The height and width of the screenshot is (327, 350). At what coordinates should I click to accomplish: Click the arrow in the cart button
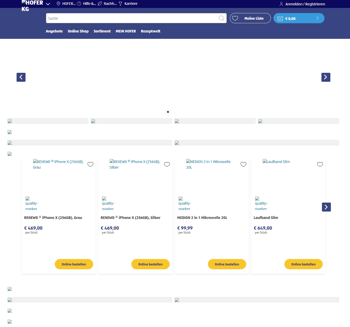(318, 18)
